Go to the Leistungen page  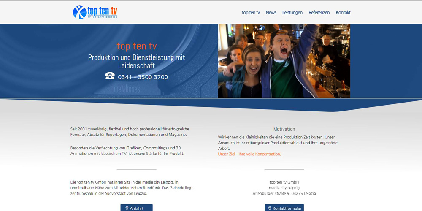pos(292,12)
